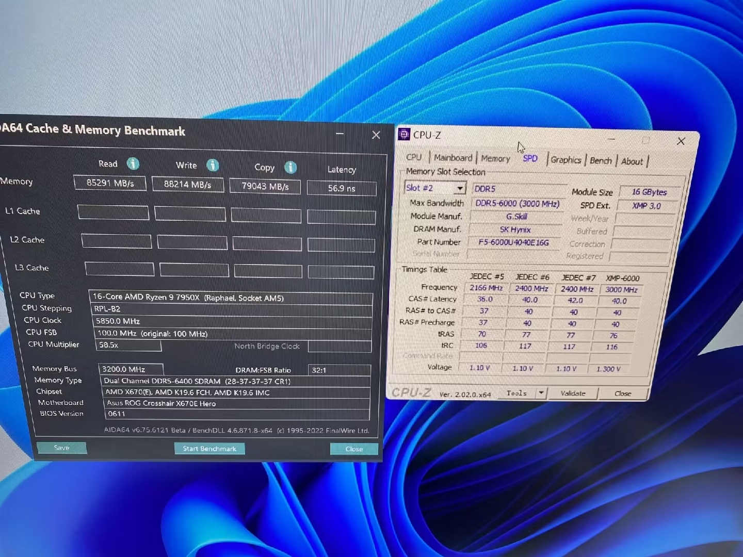Click the JEDEC #6 column header

pyautogui.click(x=532, y=277)
